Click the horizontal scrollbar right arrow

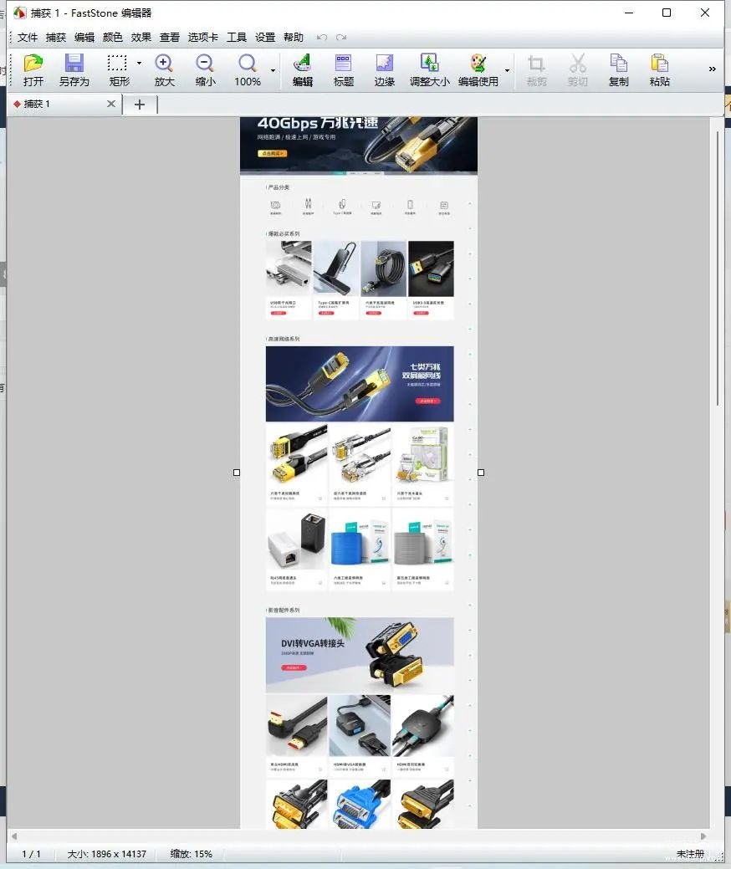703,836
